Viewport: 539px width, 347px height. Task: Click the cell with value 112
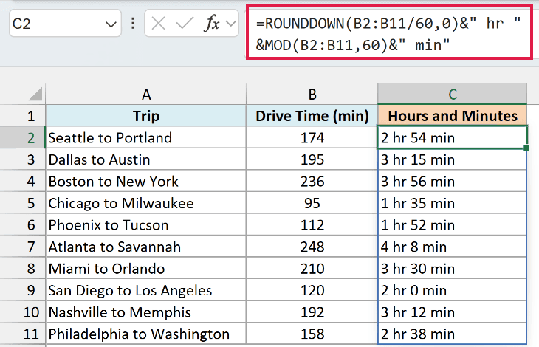tap(312, 225)
